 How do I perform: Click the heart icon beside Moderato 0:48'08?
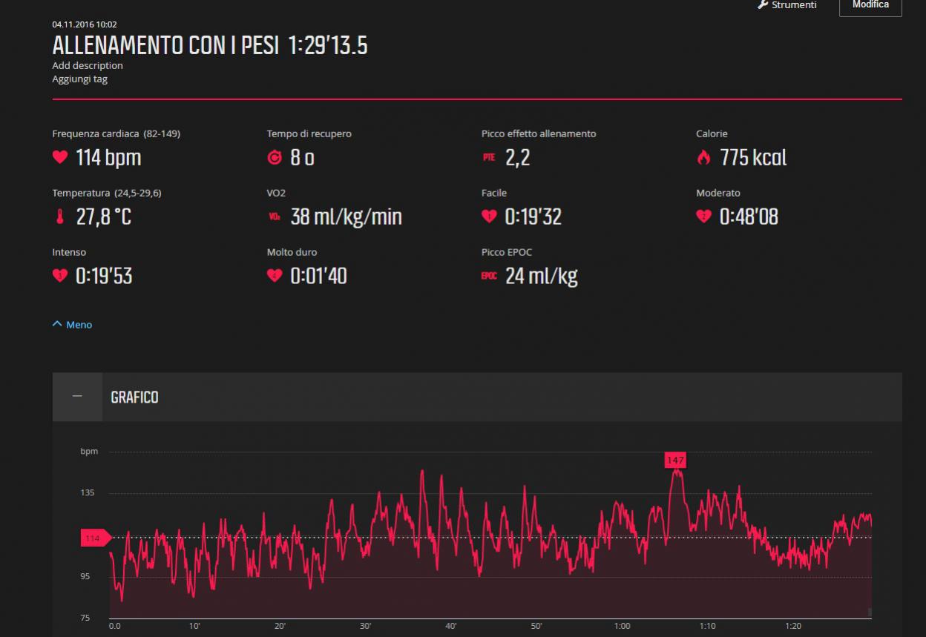click(703, 217)
